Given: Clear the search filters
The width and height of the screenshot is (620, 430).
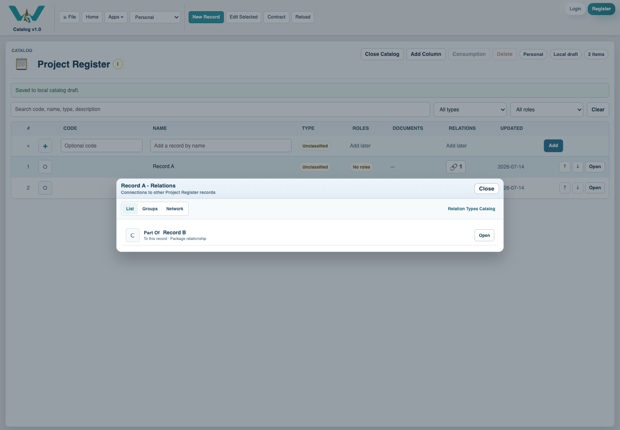Looking at the screenshot, I should pyautogui.click(x=598, y=110).
